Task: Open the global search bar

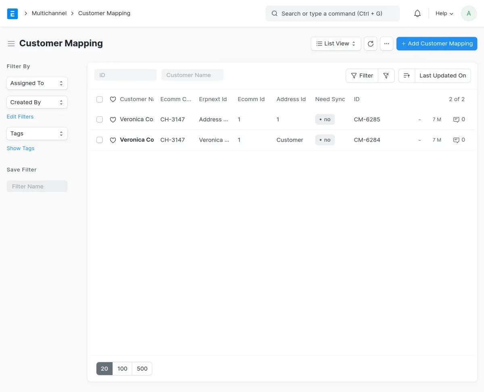Action: click(x=332, y=13)
